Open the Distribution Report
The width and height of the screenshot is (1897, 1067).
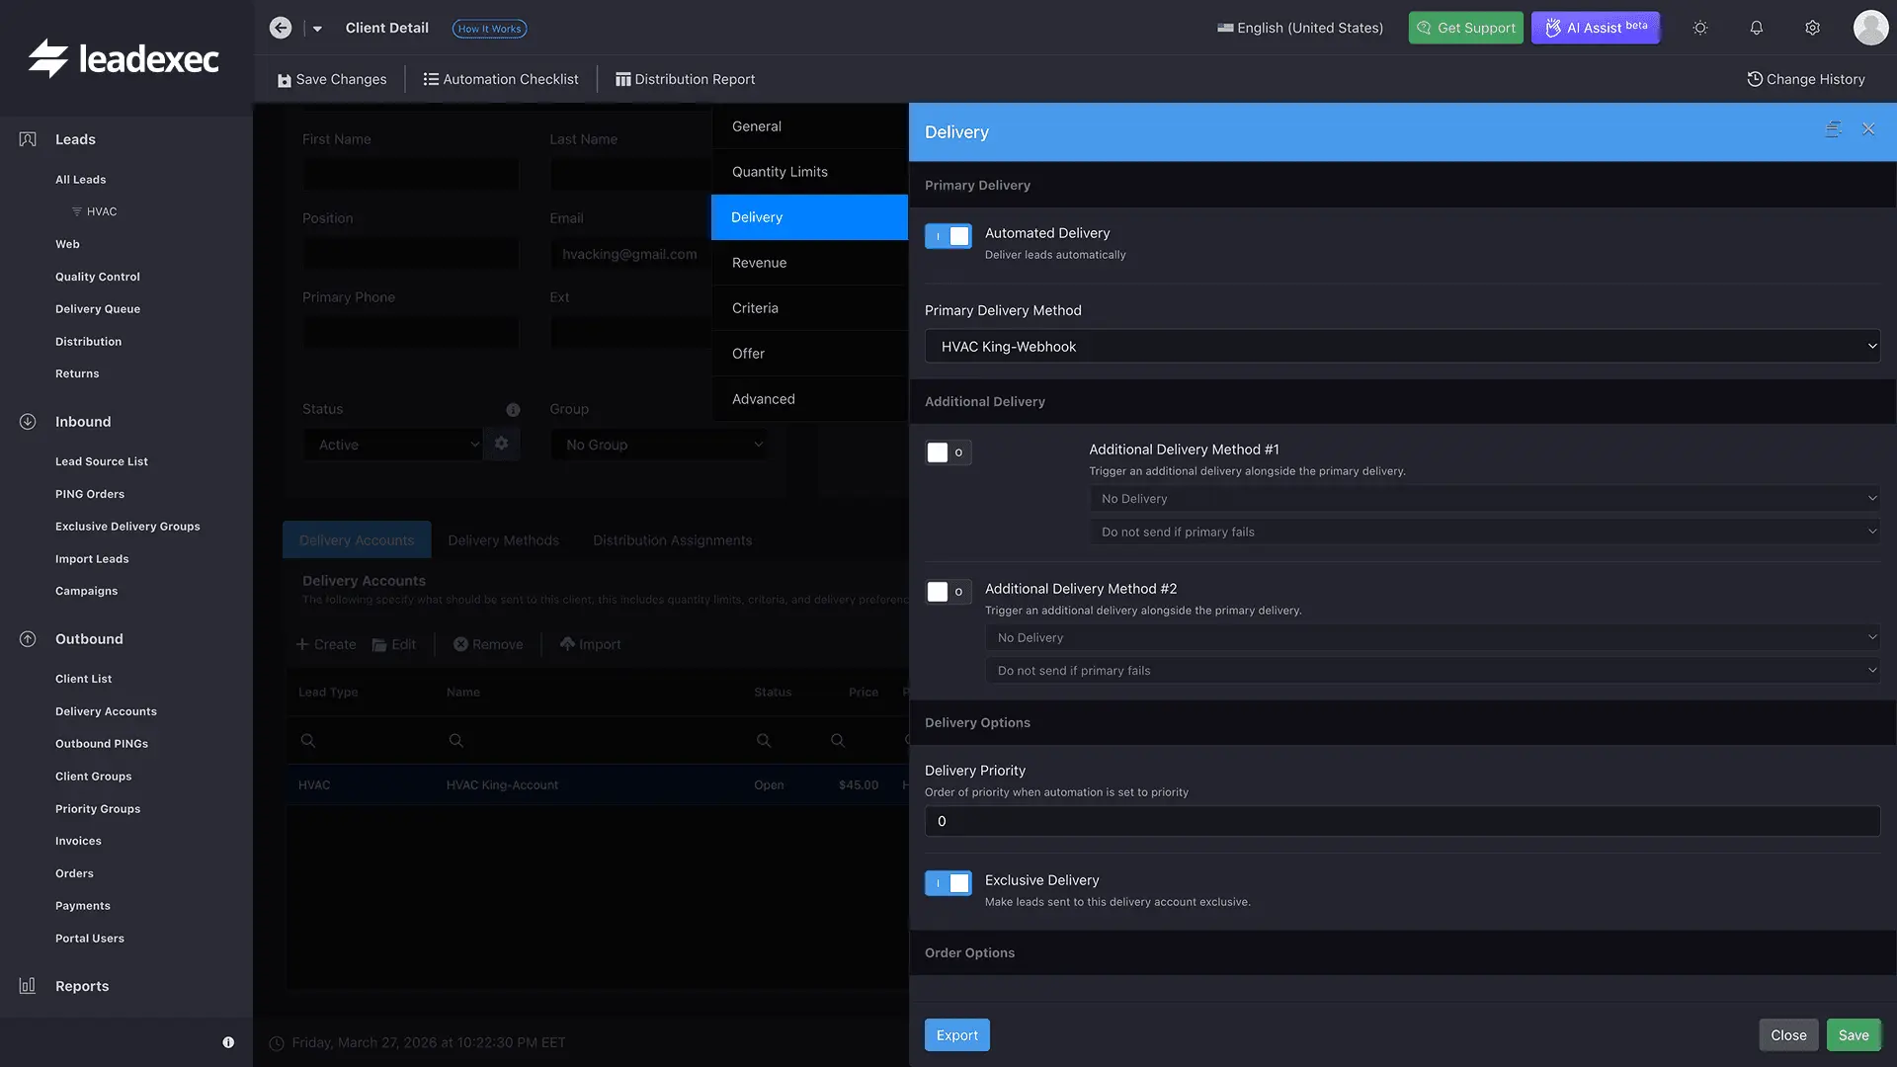[685, 79]
